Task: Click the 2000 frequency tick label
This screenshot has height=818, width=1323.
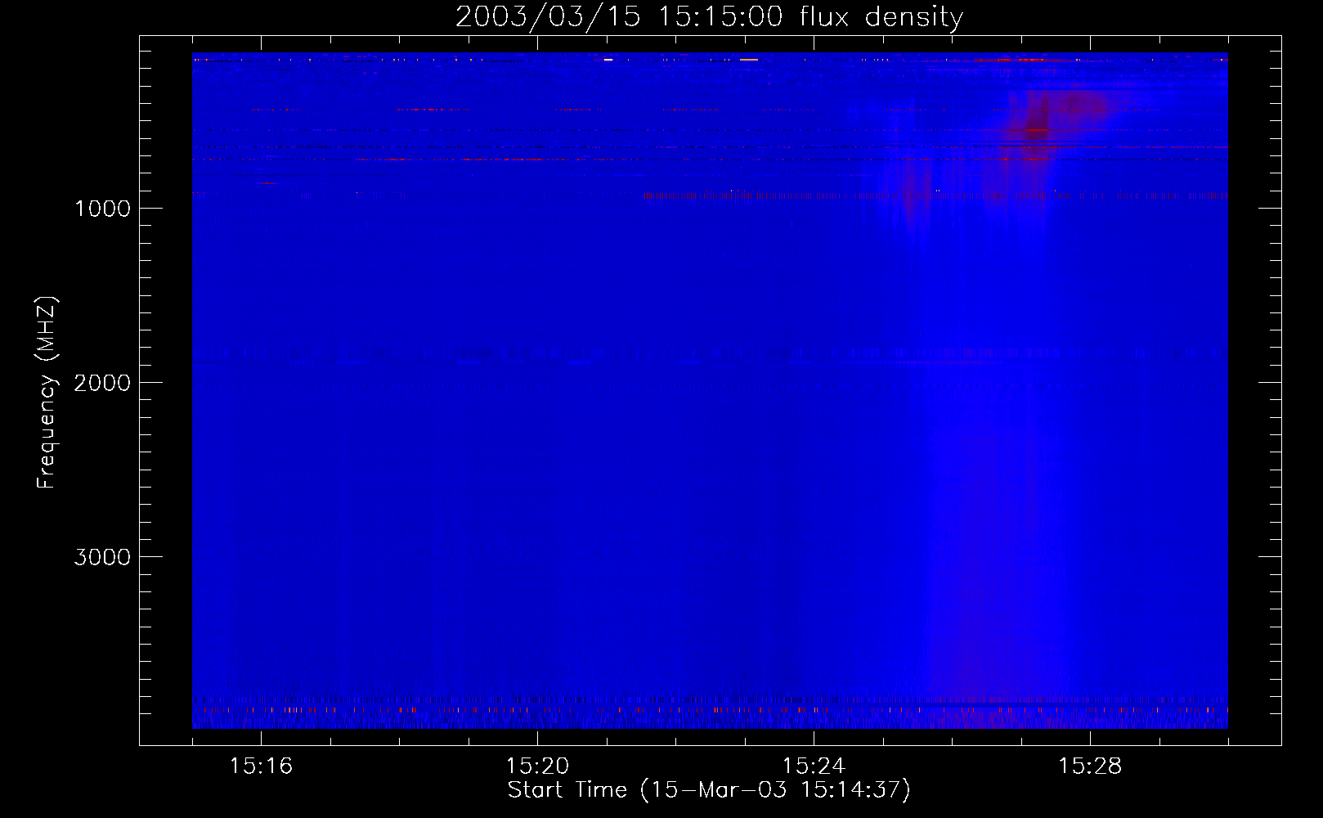Action: pos(102,383)
